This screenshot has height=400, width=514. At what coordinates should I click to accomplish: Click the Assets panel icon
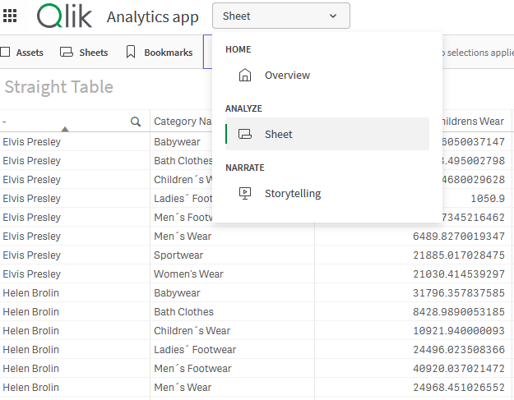click(5, 52)
